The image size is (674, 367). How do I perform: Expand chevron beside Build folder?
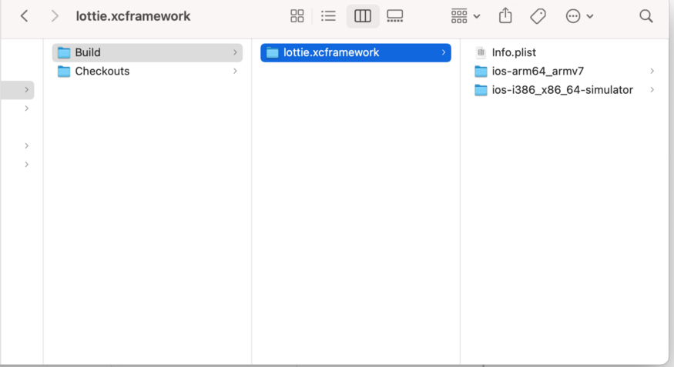click(x=235, y=52)
